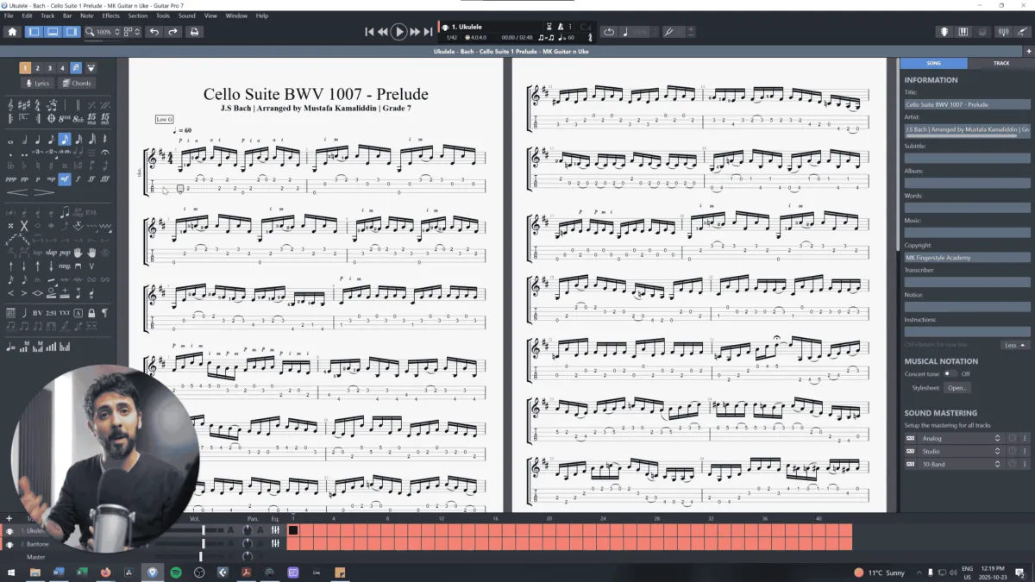Open the Sound menu

(187, 16)
